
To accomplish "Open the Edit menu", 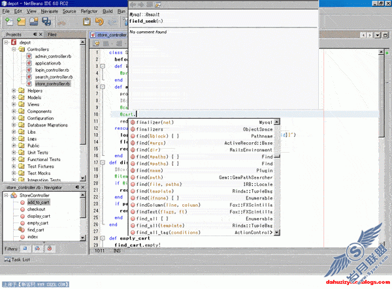I will point(18,11).
